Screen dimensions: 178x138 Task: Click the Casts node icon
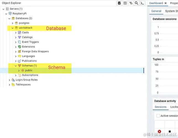pyautogui.click(x=20, y=33)
